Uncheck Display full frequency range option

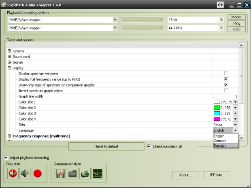tap(225, 79)
